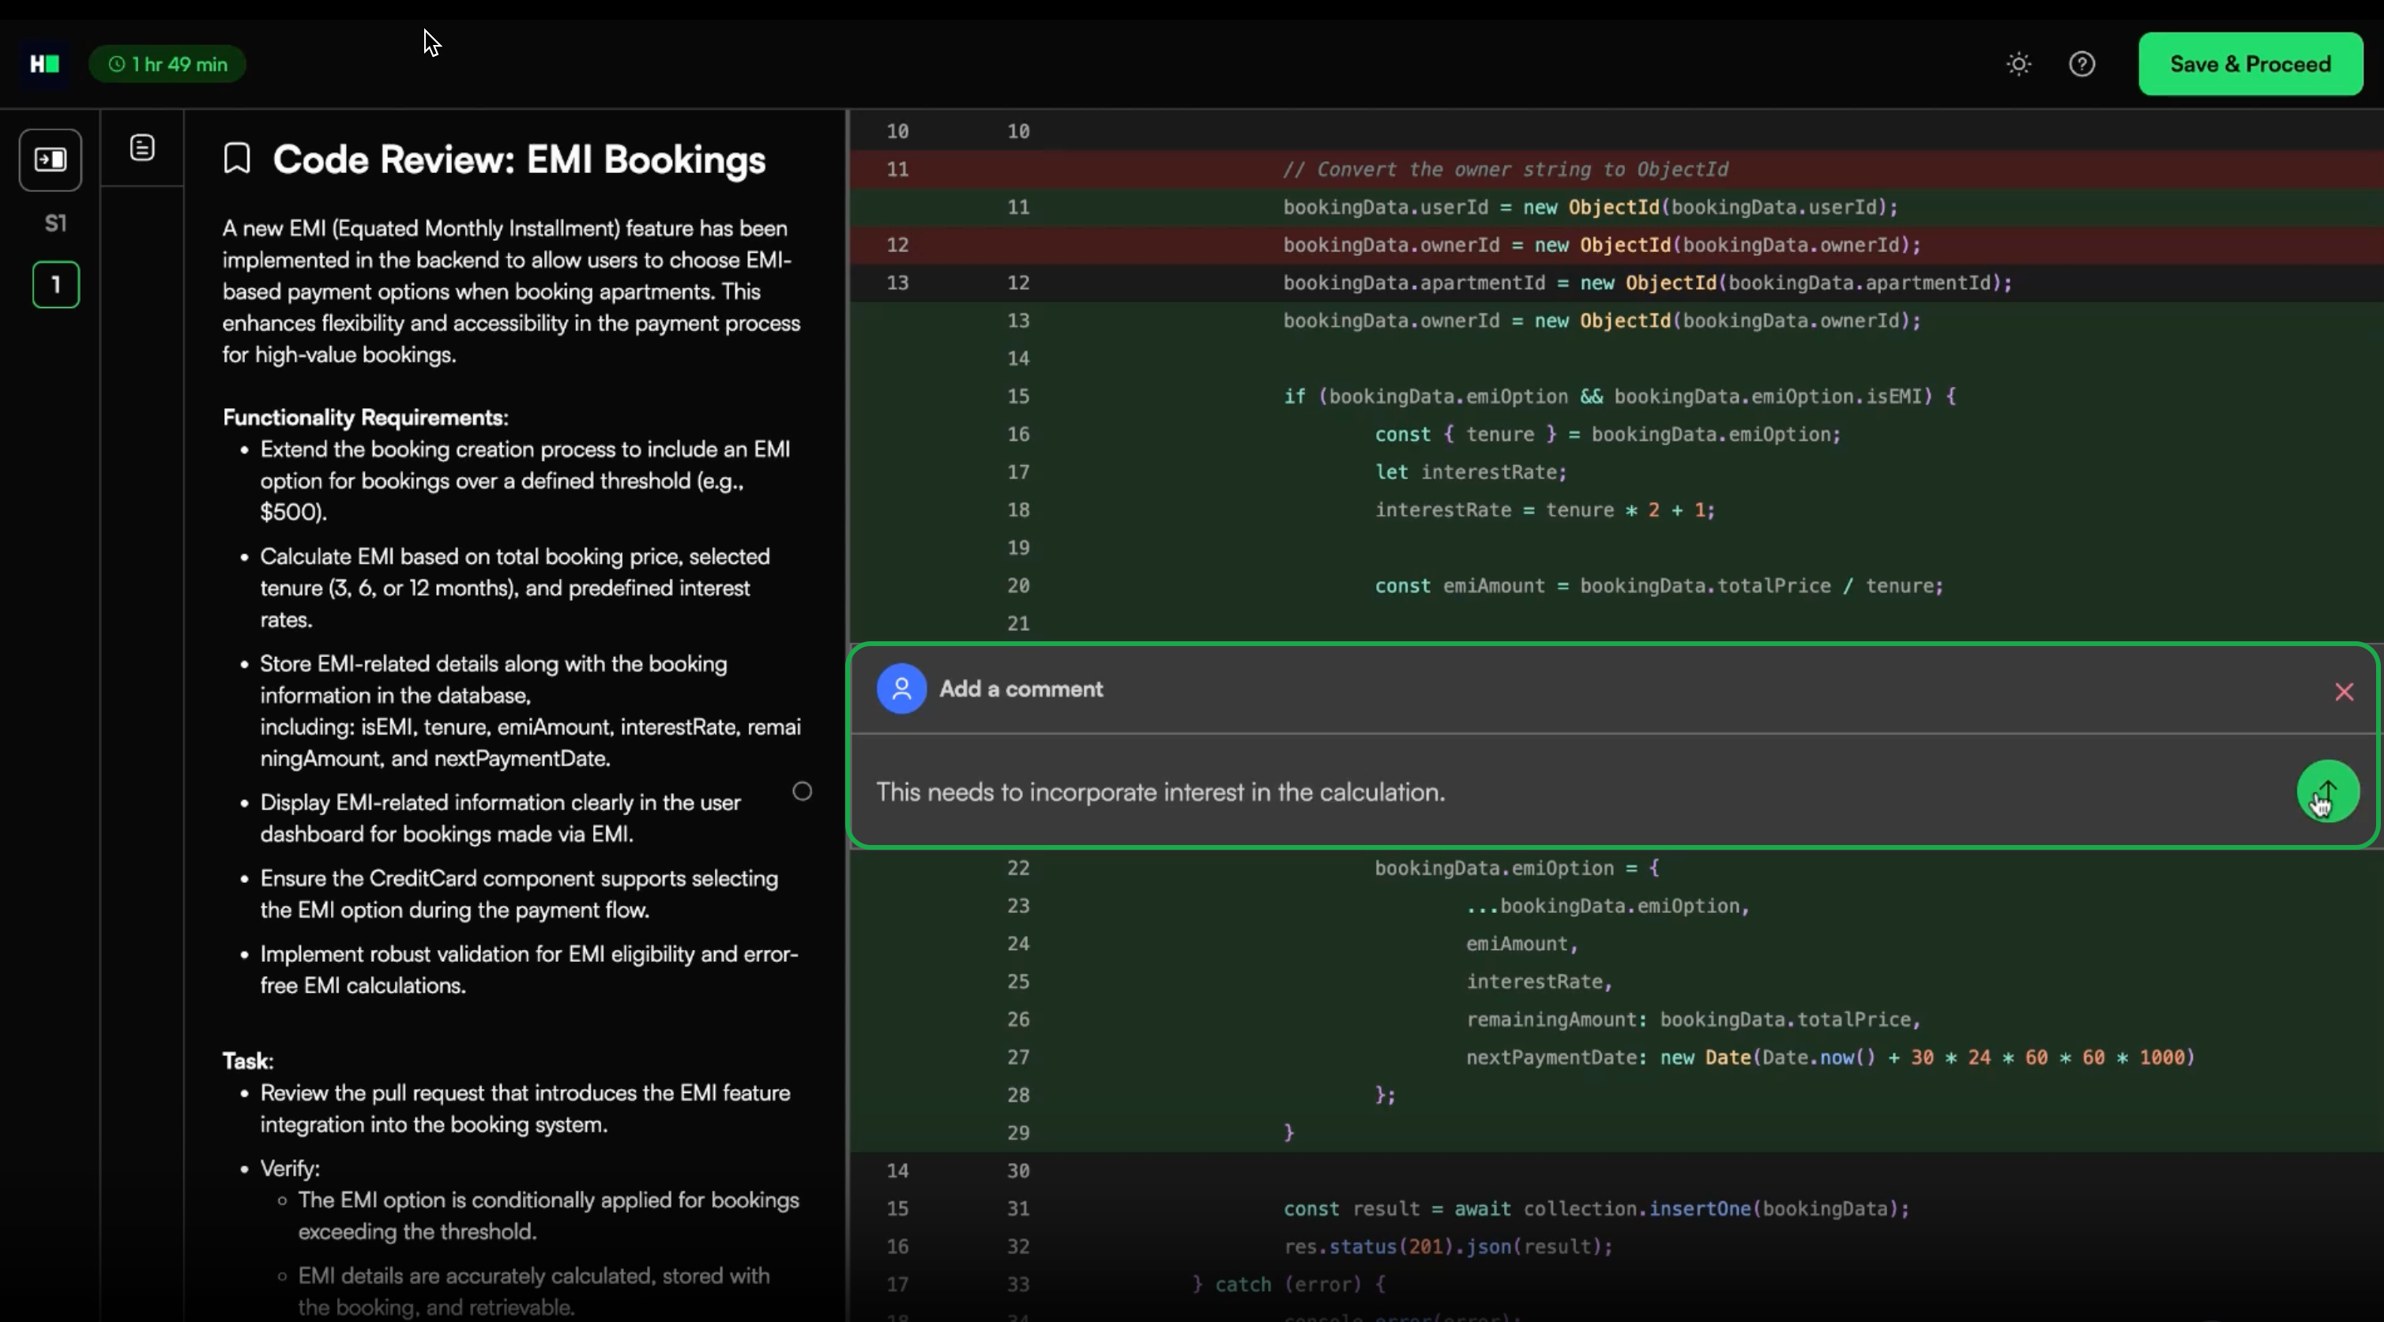Toggle light mode with the sun icon
This screenshot has width=2384, height=1322.
(2018, 64)
